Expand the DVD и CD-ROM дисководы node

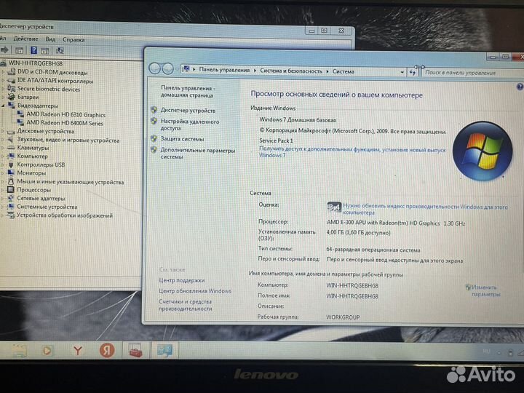pos(3,72)
